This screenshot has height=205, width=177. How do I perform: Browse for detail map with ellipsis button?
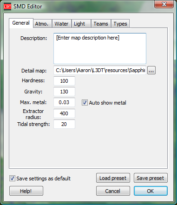pyautogui.click(x=151, y=71)
